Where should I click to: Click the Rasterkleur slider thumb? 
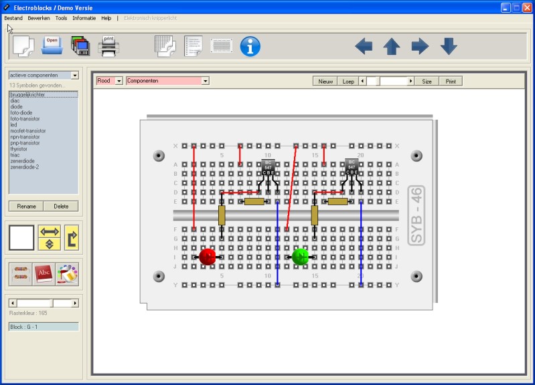(51, 303)
